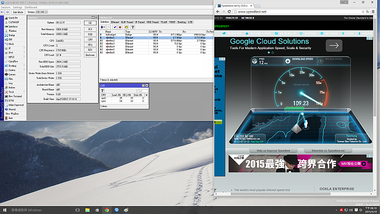Open Queues in WinBox sidebar
380x214 pixels.
pos(12,75)
